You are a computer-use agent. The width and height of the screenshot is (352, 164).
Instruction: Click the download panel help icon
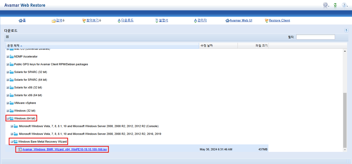click(346, 30)
